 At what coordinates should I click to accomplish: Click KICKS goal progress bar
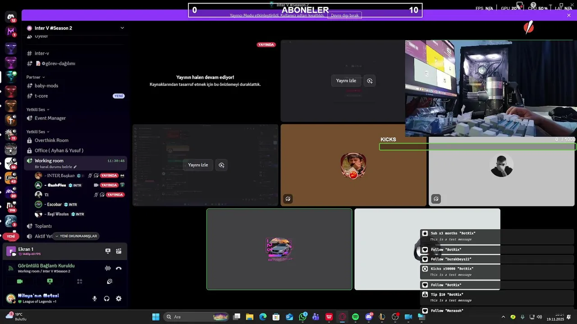coord(478,147)
